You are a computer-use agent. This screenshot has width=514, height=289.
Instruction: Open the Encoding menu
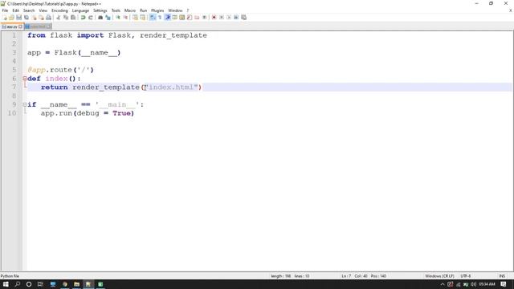[x=59, y=10]
